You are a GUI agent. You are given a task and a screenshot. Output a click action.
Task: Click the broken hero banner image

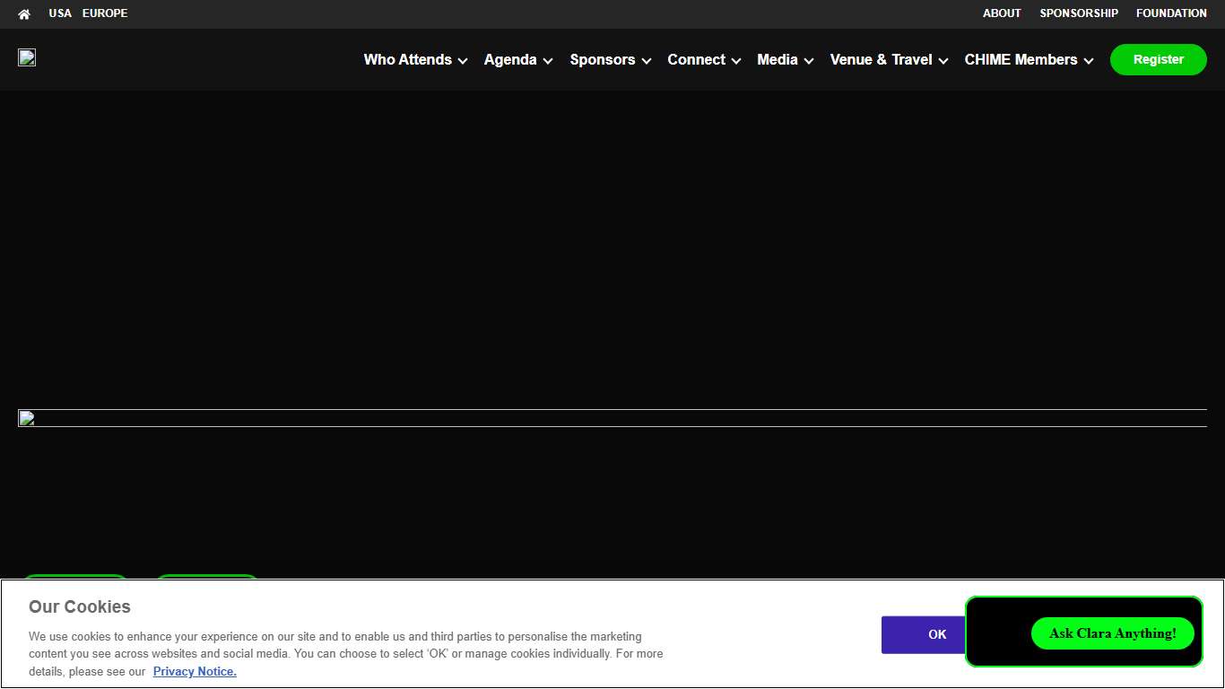point(612,418)
